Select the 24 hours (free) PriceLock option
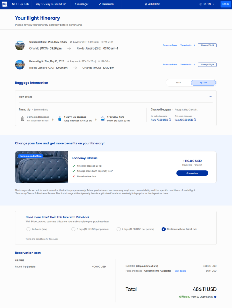 point(28,229)
